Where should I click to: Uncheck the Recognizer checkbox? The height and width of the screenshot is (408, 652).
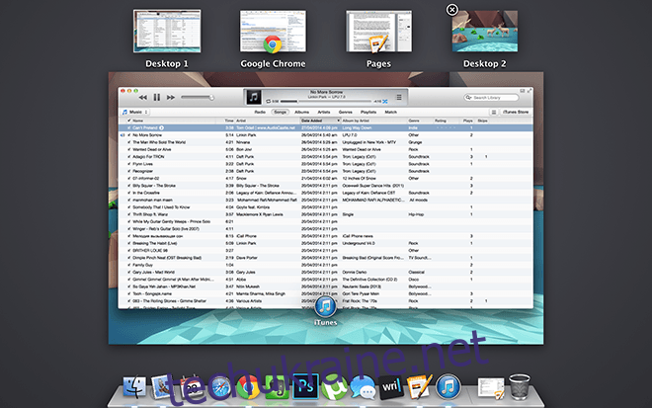[128, 171]
